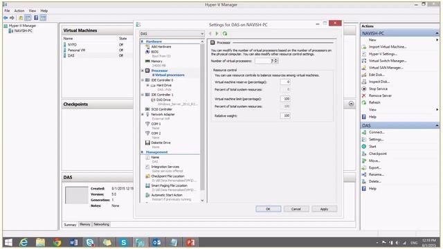443x249 pixels.
Task: Click Stop Service action
Action: [378, 89]
